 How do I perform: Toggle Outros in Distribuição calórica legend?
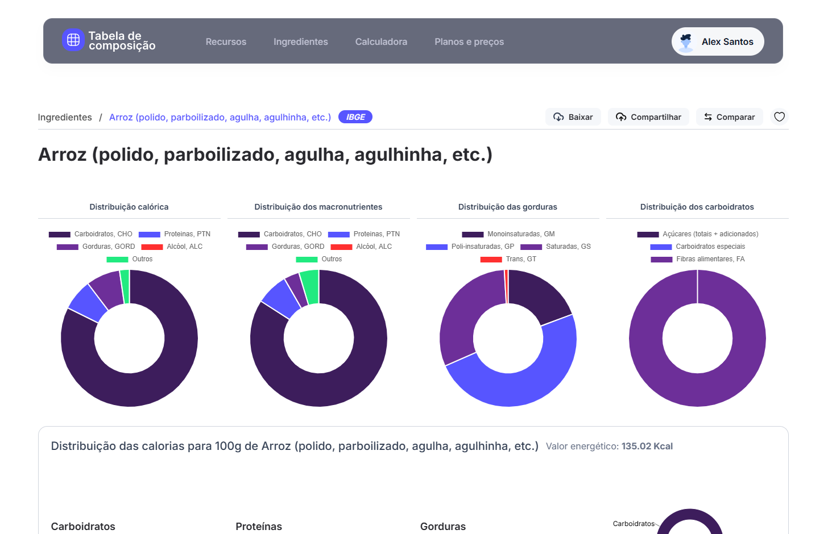coord(130,259)
